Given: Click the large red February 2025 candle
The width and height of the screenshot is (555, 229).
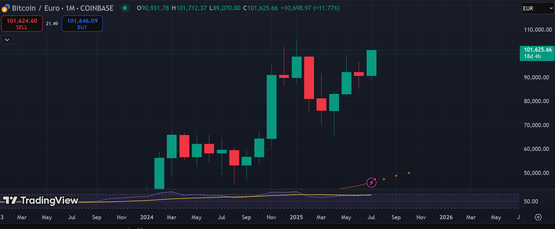Looking at the screenshot, I should (309, 78).
